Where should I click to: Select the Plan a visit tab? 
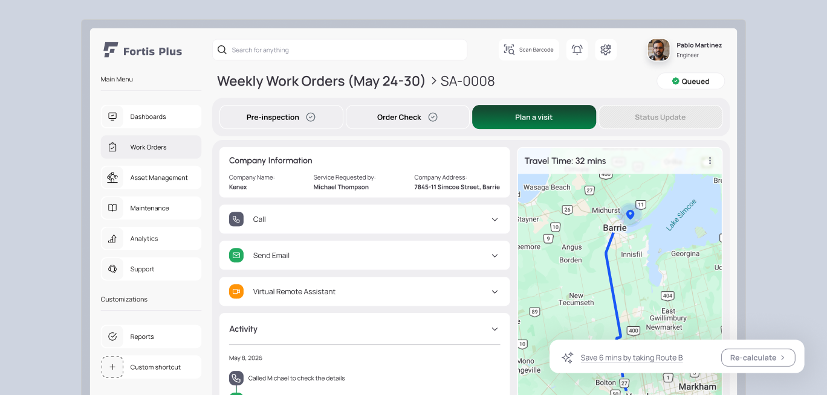click(534, 117)
